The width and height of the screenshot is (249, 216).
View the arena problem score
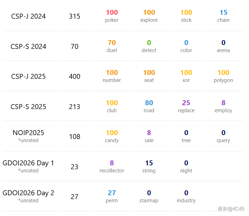pyautogui.click(x=223, y=43)
